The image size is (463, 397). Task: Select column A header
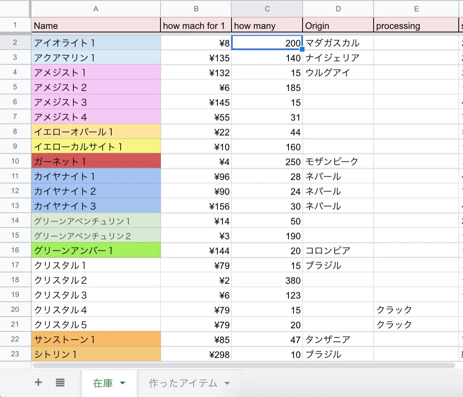pos(96,9)
